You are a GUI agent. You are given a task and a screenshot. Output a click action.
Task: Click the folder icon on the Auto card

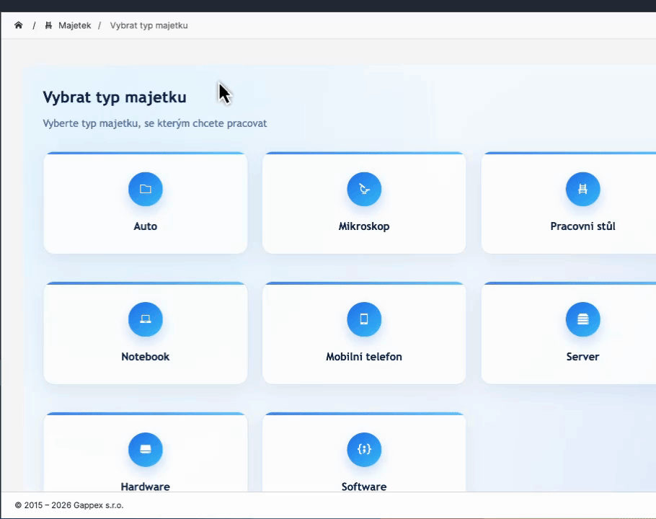pos(146,189)
